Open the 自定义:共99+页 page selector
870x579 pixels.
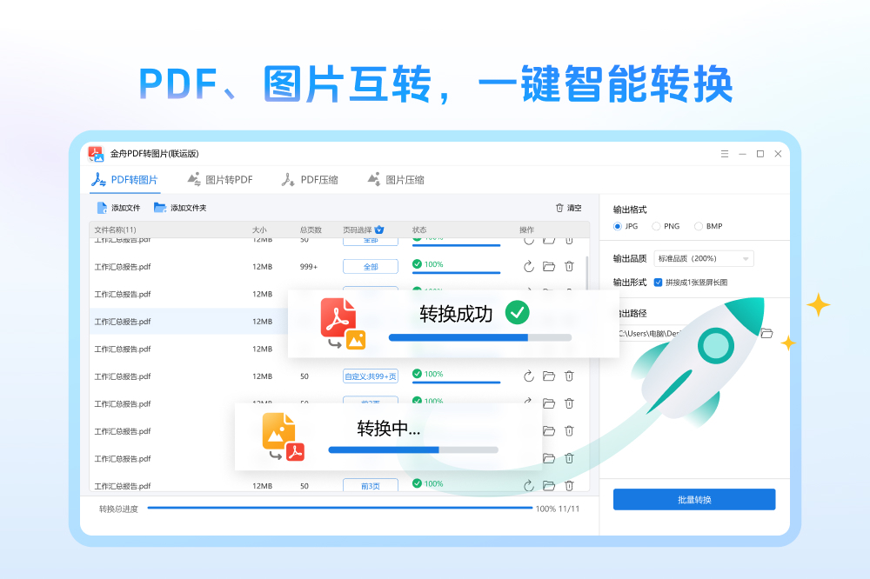click(370, 376)
